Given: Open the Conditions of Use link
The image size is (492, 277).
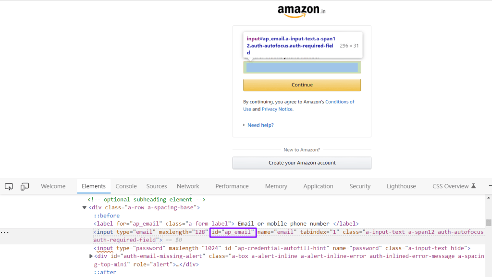Looking at the screenshot, I should click(x=340, y=102).
